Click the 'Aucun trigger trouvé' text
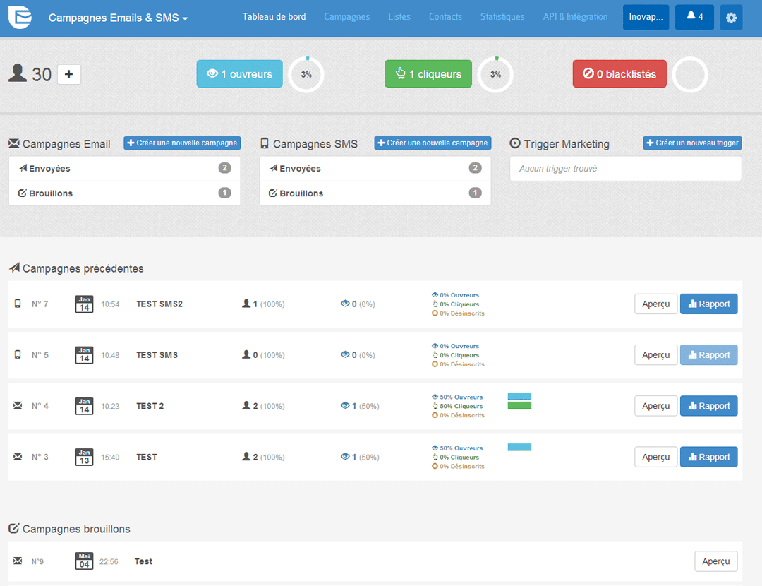The height and width of the screenshot is (586, 762). pyautogui.click(x=558, y=168)
